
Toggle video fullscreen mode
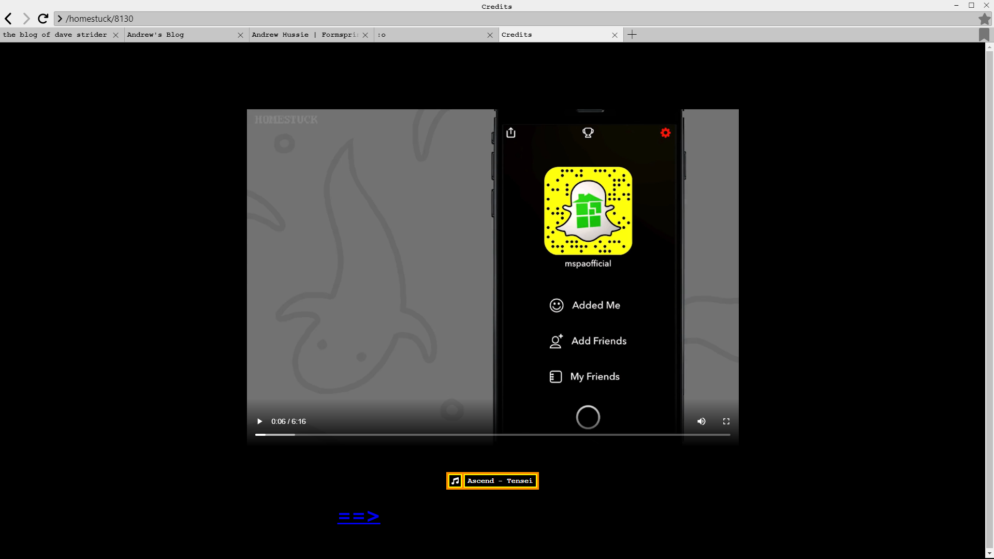726,421
